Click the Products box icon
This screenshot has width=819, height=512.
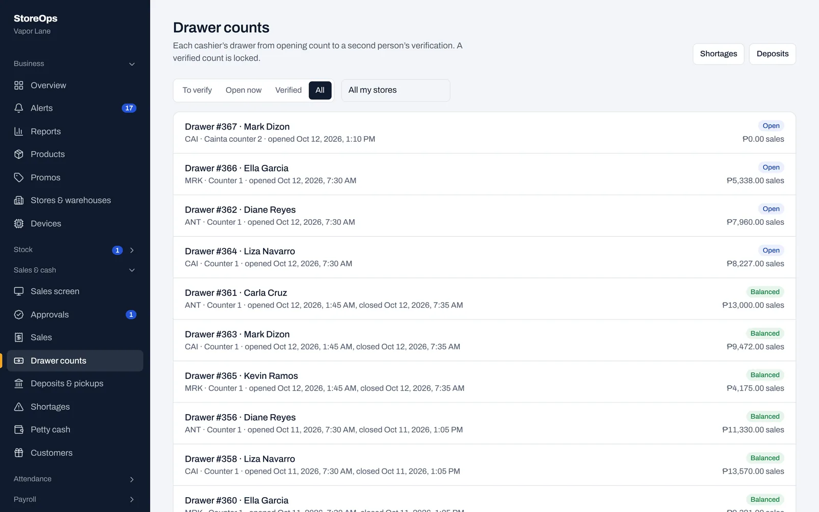pyautogui.click(x=19, y=154)
